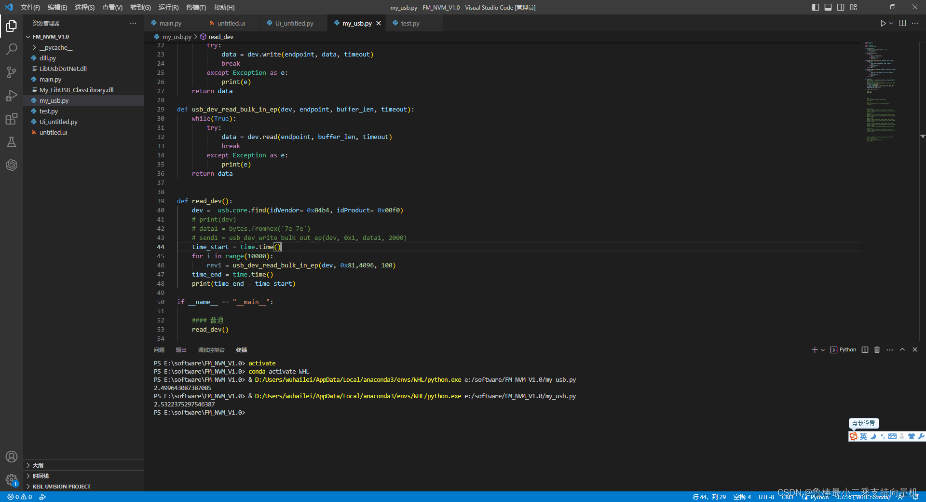Viewport: 926px width, 502px height.
Task: Switch to the 问题 (Problems) panel tab
Action: point(159,350)
